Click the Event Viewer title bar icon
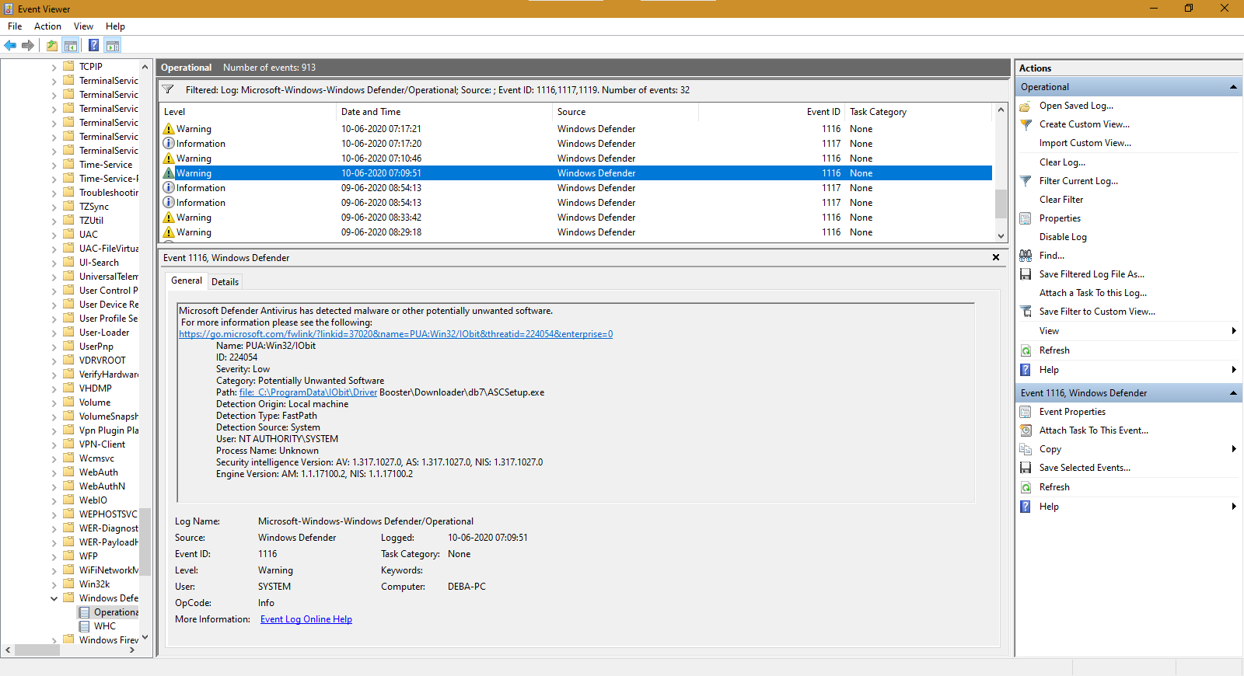Image resolution: width=1244 pixels, height=676 pixels. pos(9,9)
